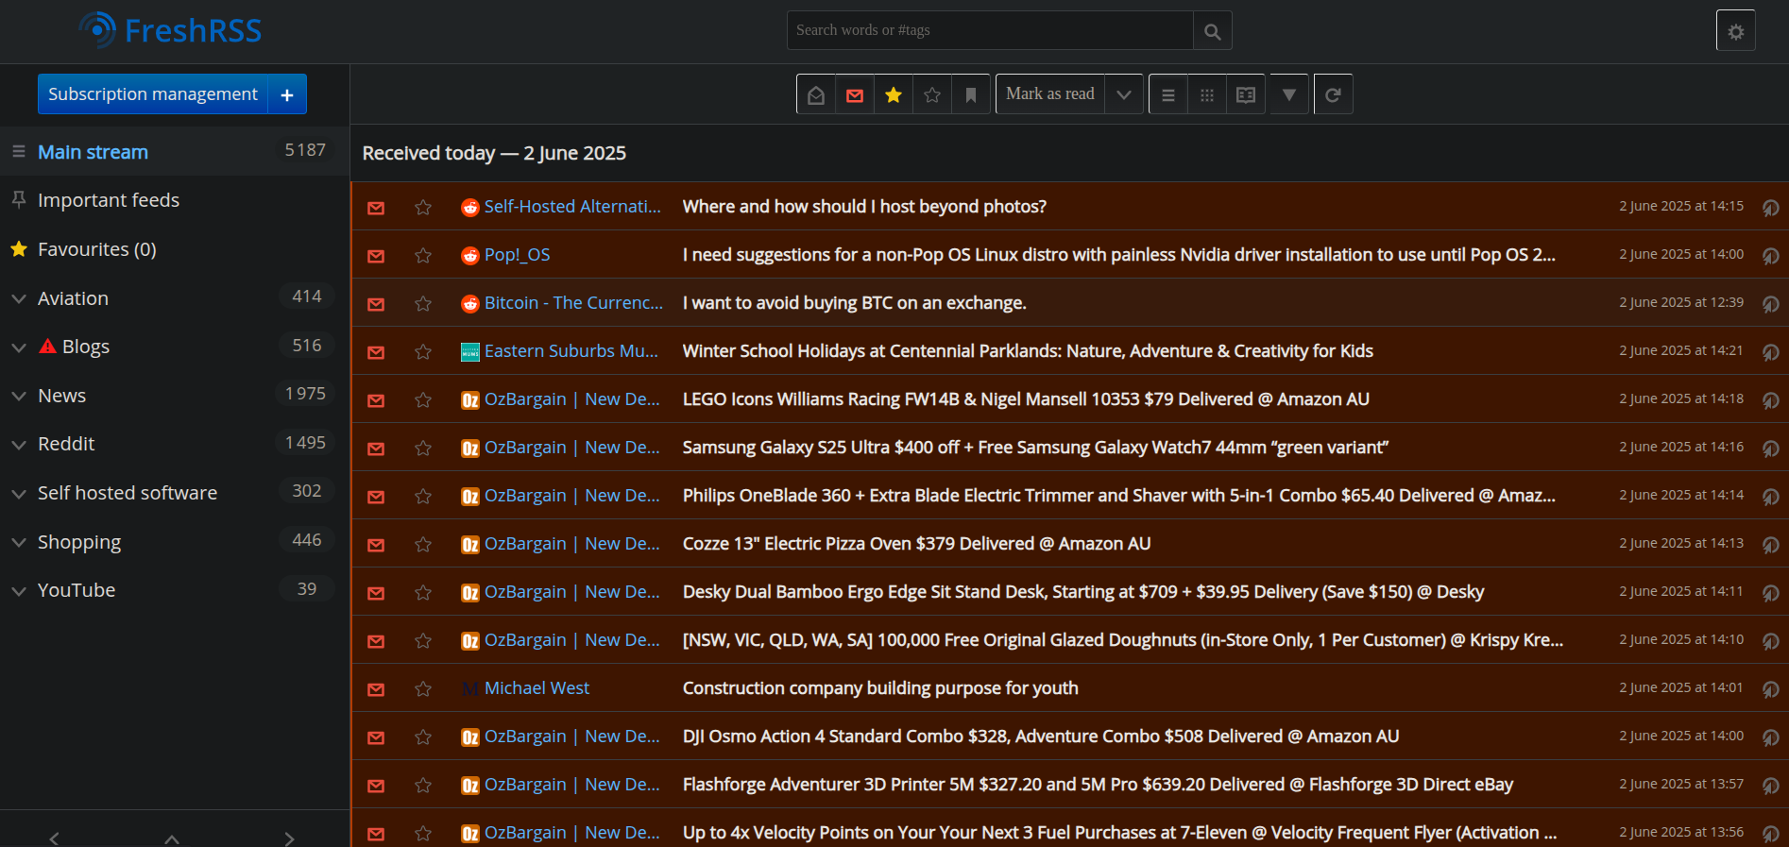
Task: Expand the Reddit category chevron
Action: point(18,445)
